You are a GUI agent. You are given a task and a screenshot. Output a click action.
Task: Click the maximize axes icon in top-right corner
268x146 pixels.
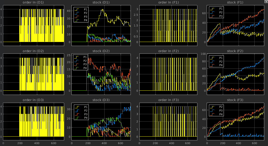click(266, 2)
